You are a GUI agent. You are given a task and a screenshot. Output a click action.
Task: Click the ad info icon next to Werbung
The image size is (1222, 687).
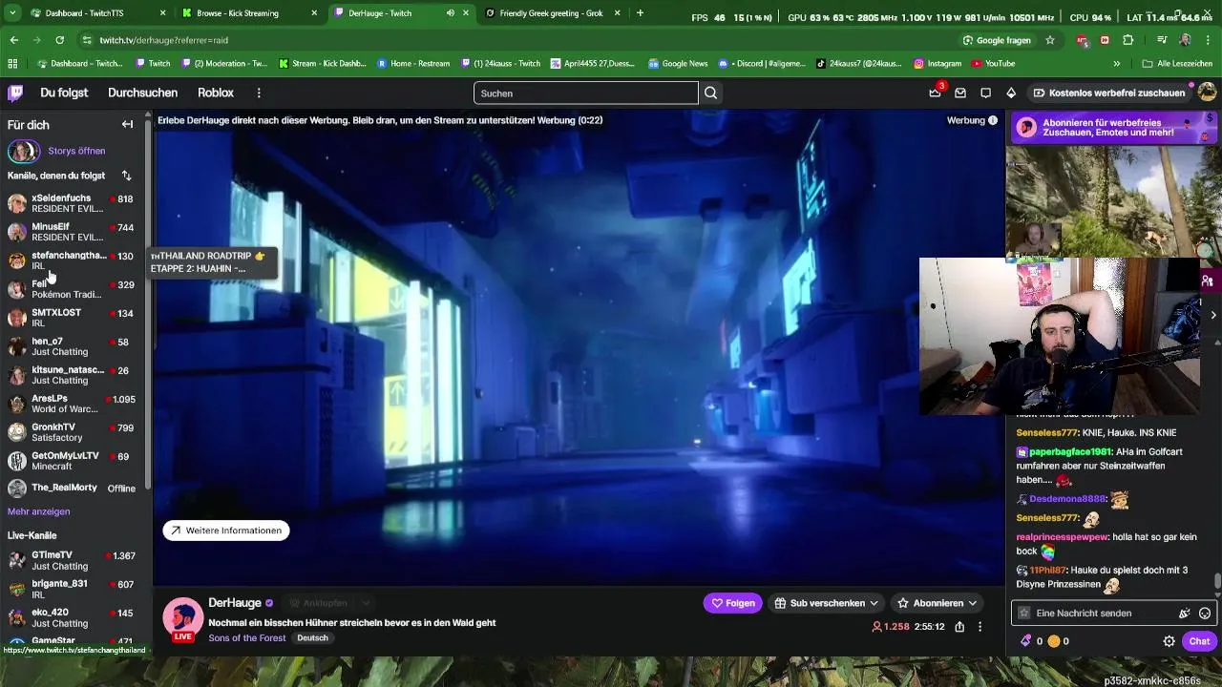(993, 120)
